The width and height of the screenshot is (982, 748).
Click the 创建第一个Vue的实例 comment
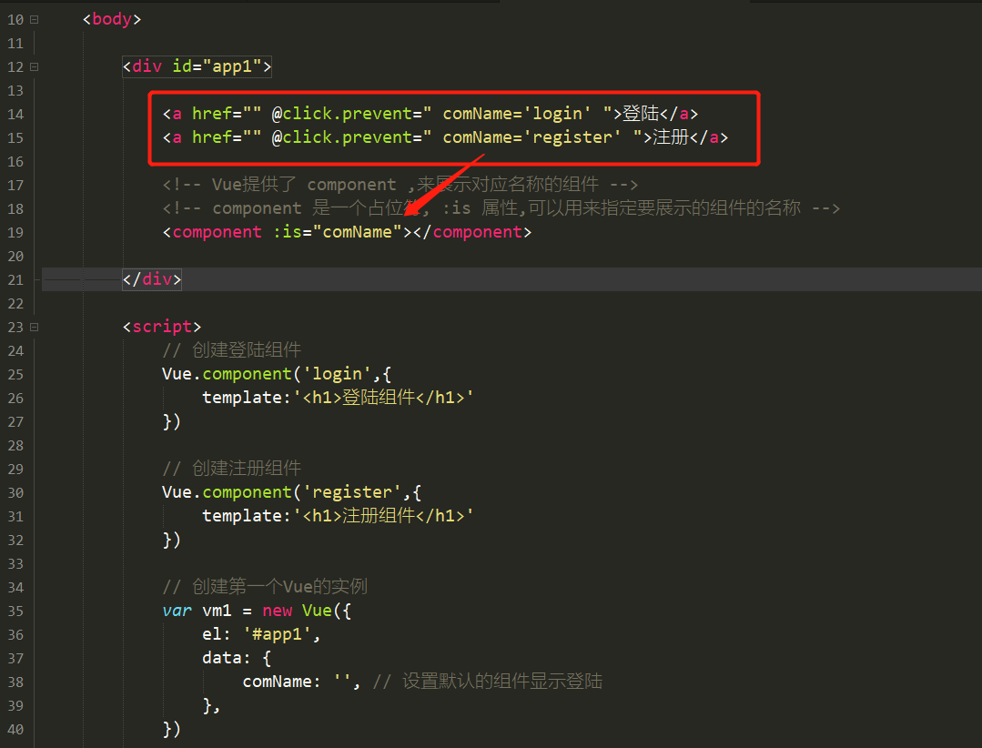(265, 587)
